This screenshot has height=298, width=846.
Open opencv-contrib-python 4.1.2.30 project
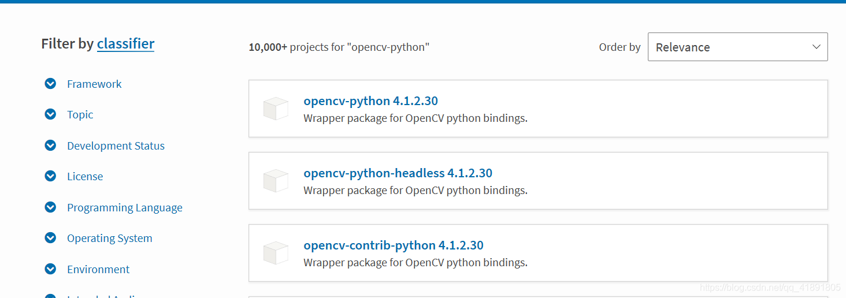(393, 245)
